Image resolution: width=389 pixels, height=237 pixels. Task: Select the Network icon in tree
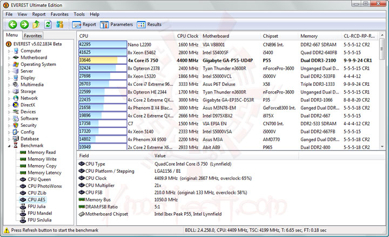pos(16,98)
